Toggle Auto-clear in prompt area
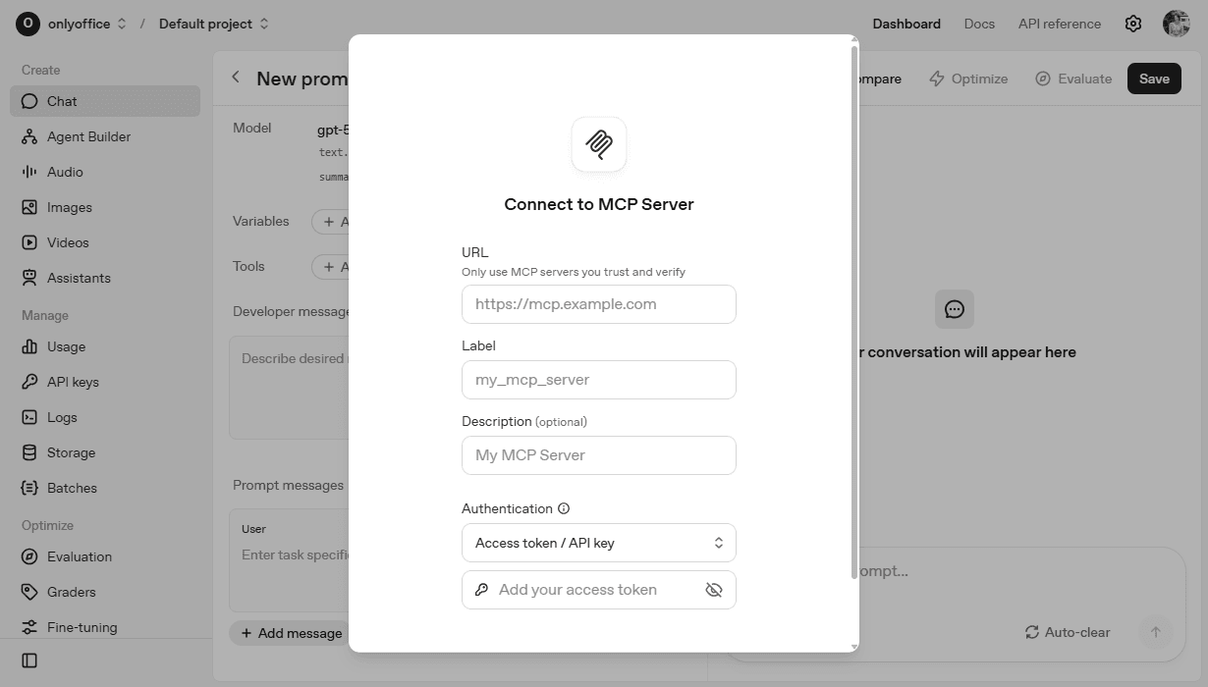Screen dimensions: 1208x687 [1067, 632]
